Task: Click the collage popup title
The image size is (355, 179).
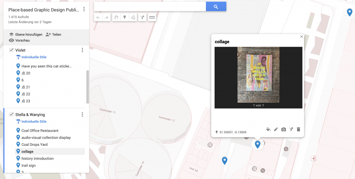Action: click(222, 42)
